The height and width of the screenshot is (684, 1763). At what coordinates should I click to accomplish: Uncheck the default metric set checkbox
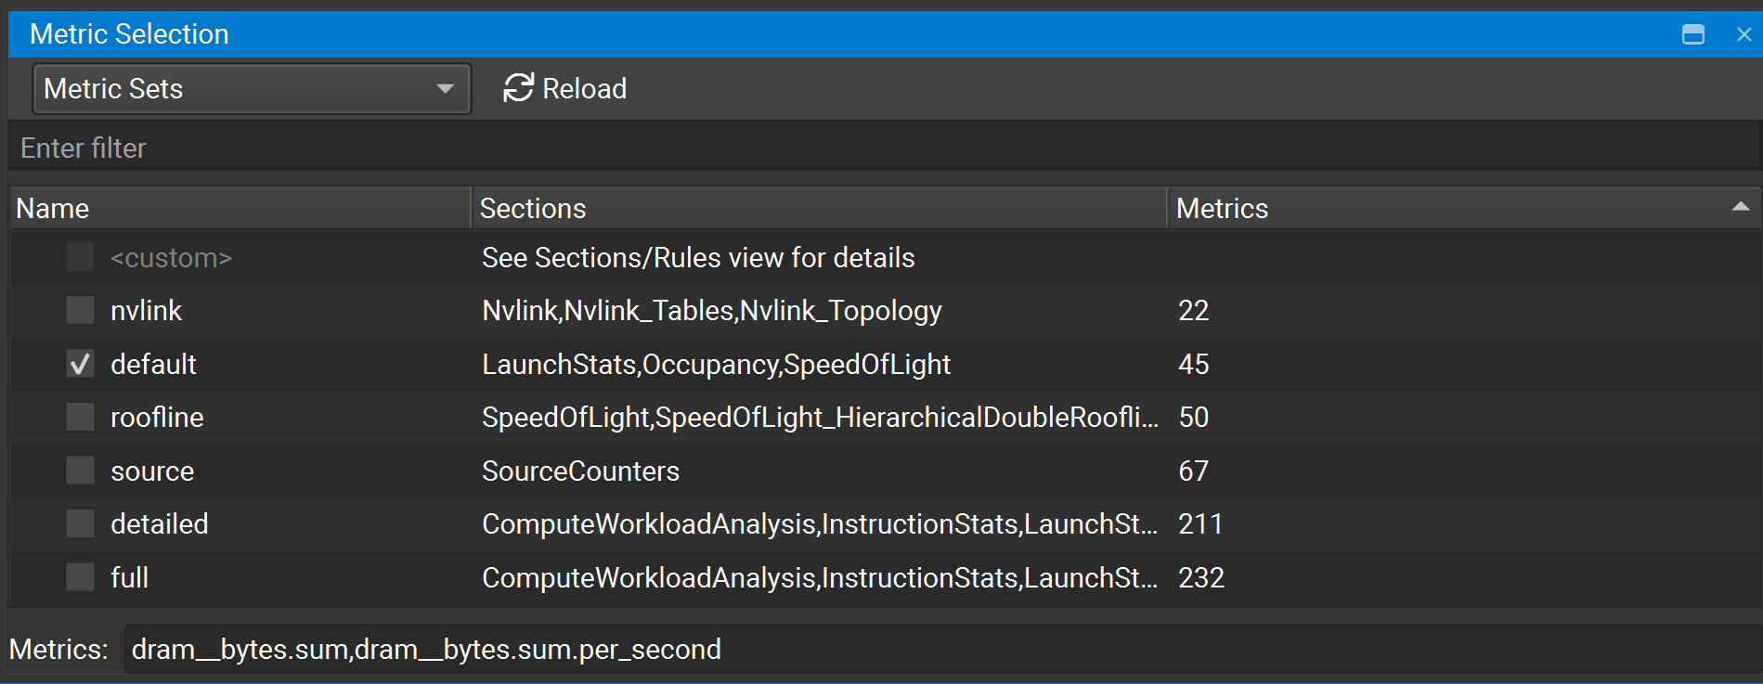tap(81, 364)
